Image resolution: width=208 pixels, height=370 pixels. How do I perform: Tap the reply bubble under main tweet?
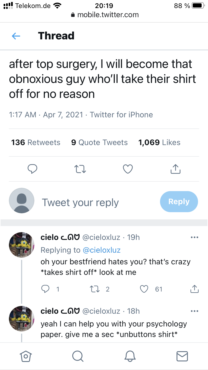coord(32,169)
